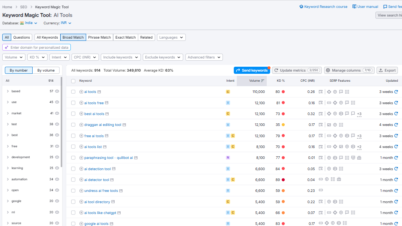Click the image SERP feature icon in 'draggan ai editing tool' row
The image size is (402, 226).
tap(329, 125)
